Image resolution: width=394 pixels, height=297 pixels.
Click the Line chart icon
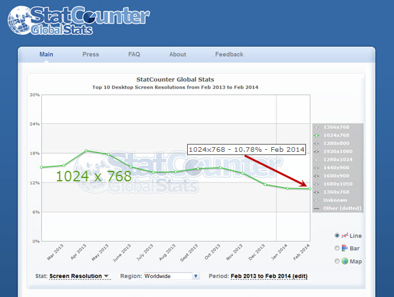345,235
